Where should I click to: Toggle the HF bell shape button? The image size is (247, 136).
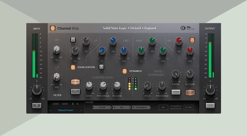(x=192, y=40)
